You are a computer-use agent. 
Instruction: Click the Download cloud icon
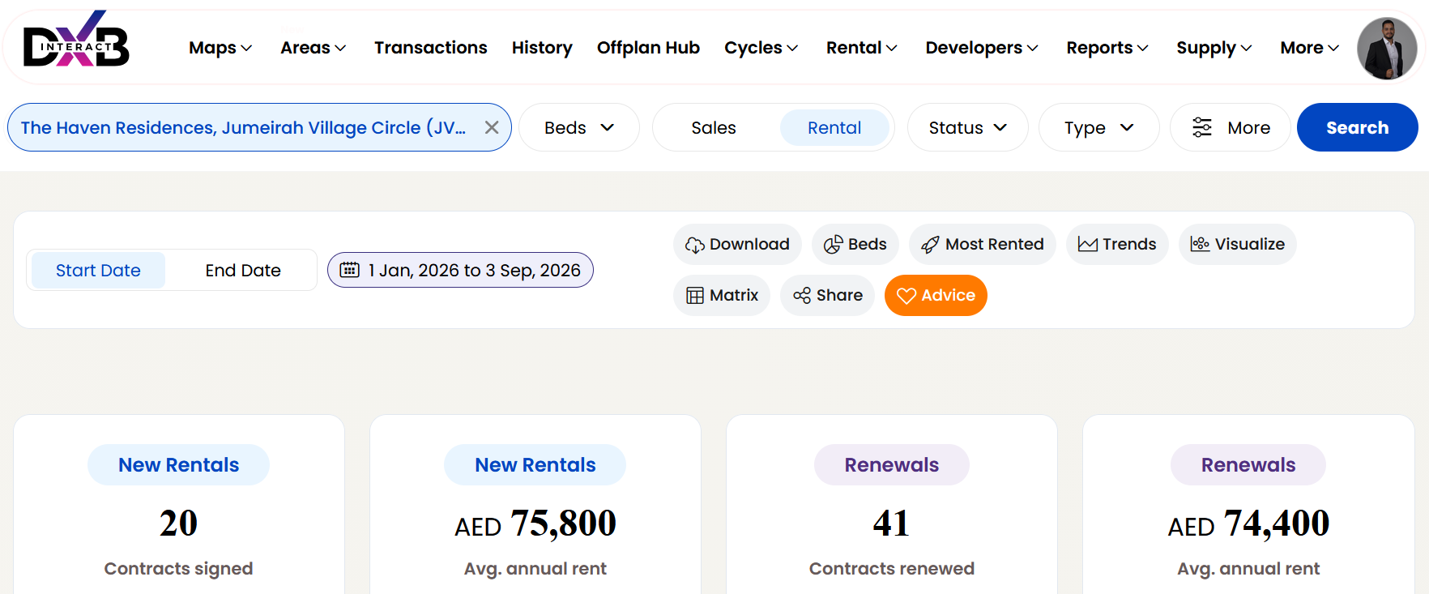coord(694,245)
